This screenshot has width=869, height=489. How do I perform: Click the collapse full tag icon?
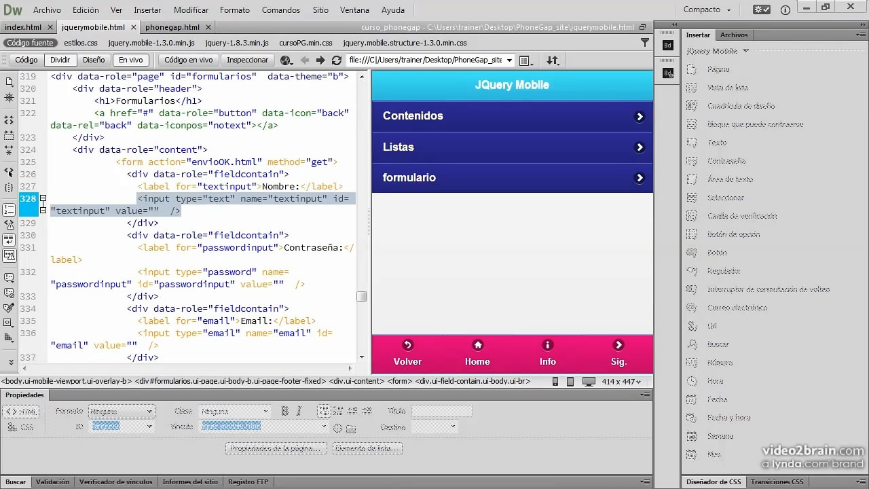pyautogui.click(x=9, y=120)
